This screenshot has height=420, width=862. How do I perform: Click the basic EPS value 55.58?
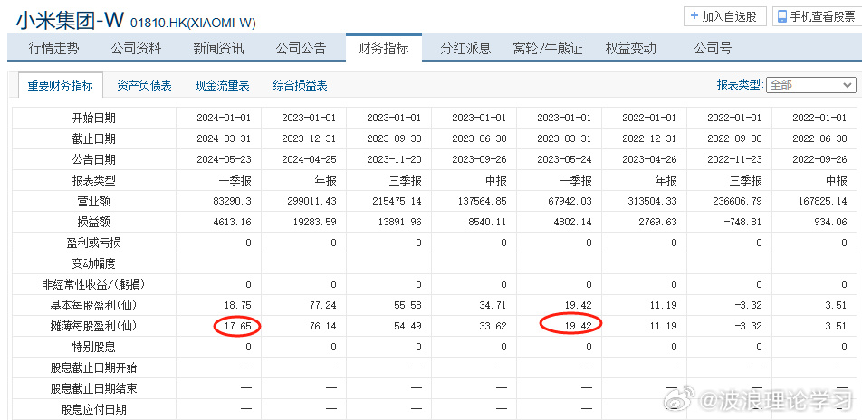(x=408, y=306)
